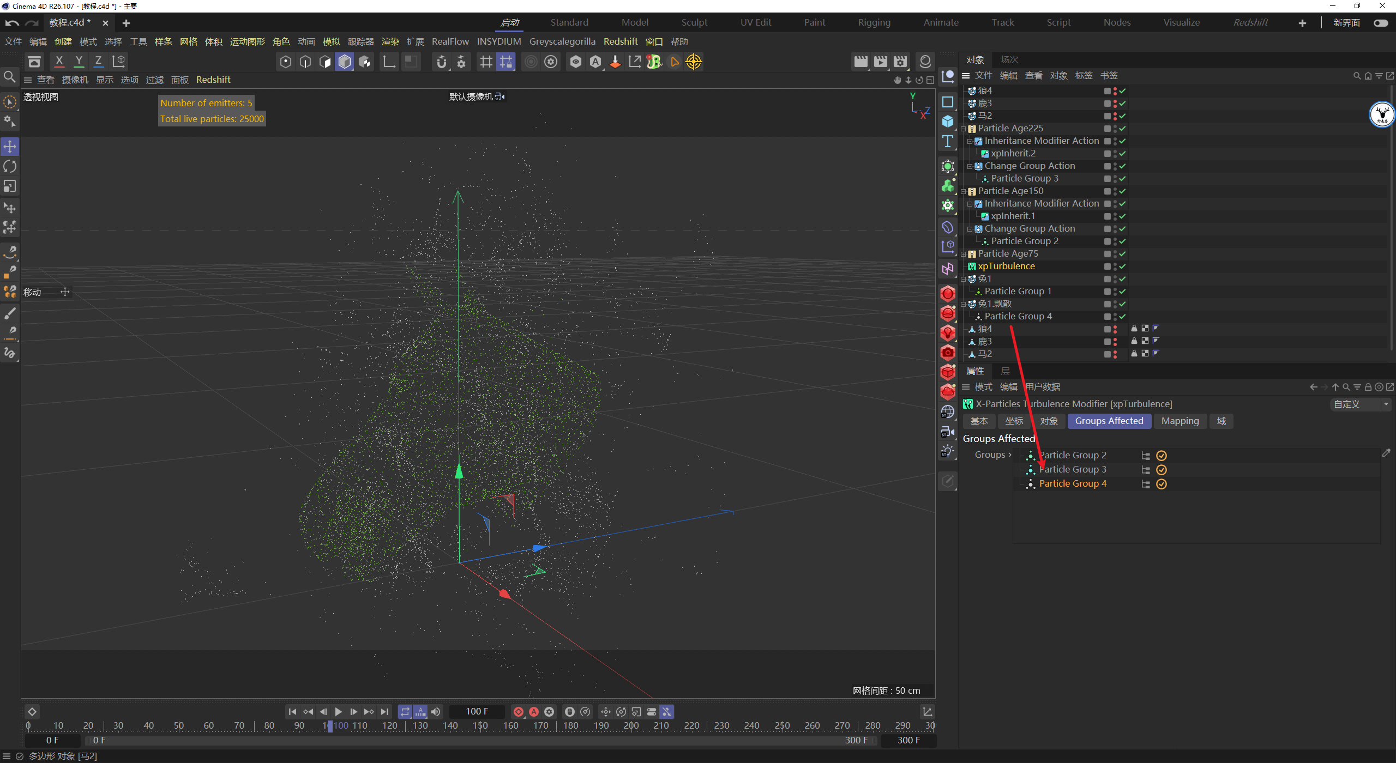Open the 运动图形 menu
The image size is (1396, 763).
click(x=247, y=41)
